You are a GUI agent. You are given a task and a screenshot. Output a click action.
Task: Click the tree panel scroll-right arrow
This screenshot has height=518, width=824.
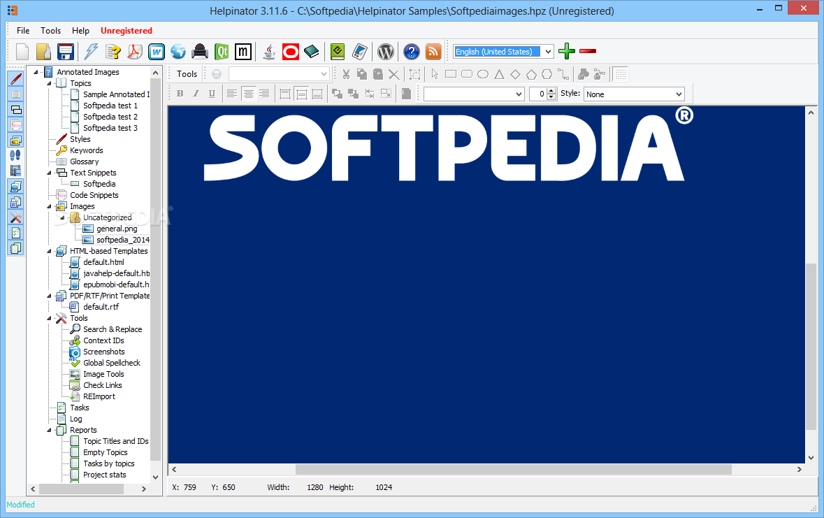pyautogui.click(x=143, y=489)
